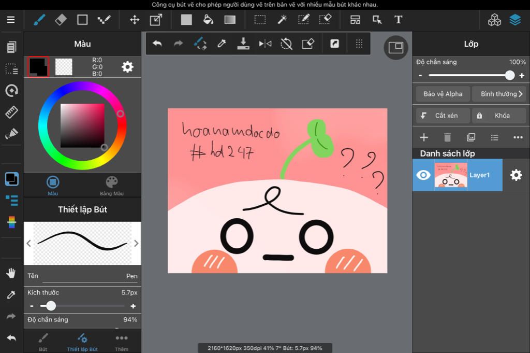Select the Text tool

(x=398, y=20)
